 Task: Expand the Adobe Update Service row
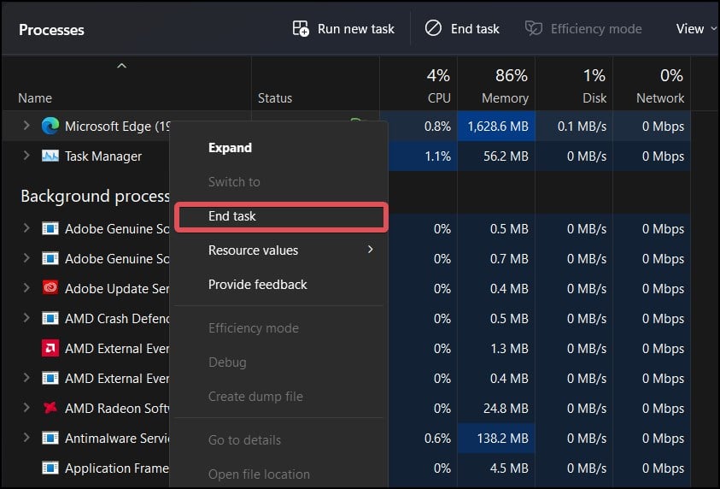26,288
